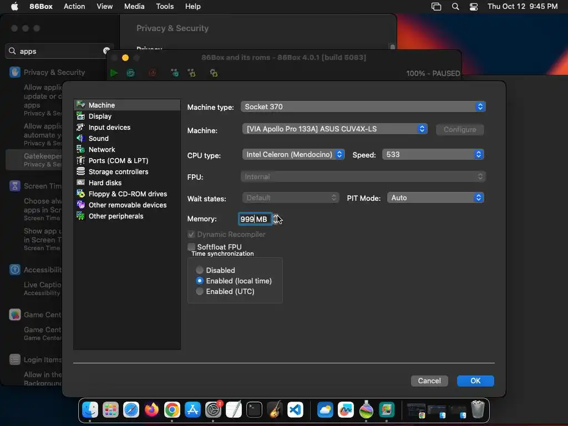Open Floppy & CD-ROM drives settings
568x426 pixels.
(x=127, y=194)
